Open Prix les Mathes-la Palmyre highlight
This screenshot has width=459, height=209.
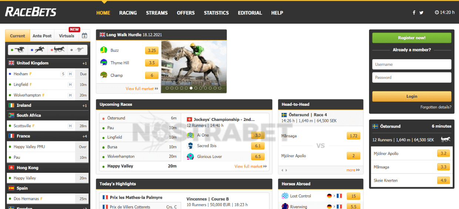(141, 198)
